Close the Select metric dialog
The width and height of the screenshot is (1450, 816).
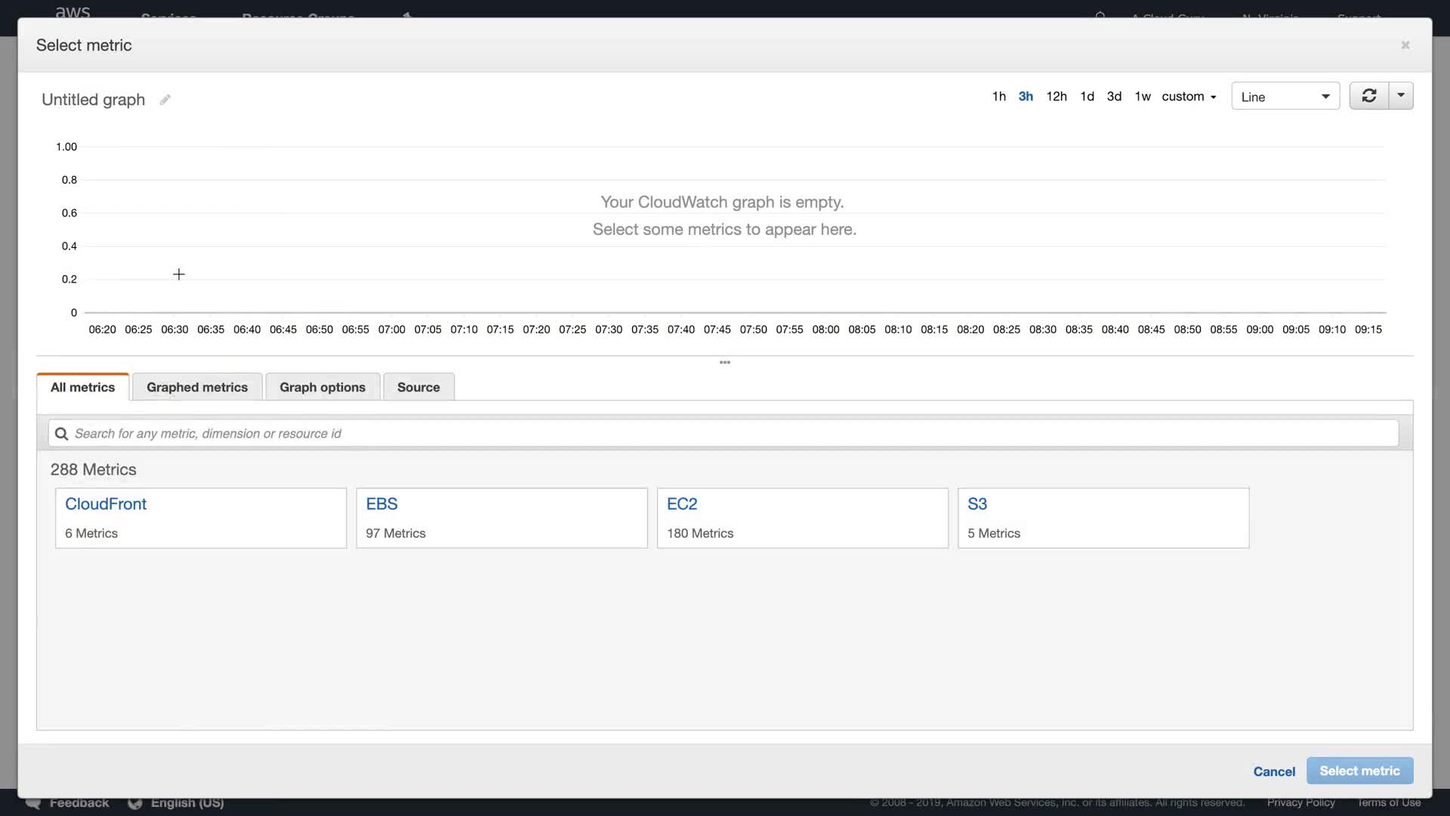pos(1405,45)
